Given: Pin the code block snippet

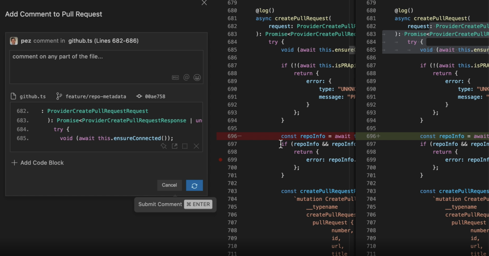Looking at the screenshot, I should tap(164, 146).
